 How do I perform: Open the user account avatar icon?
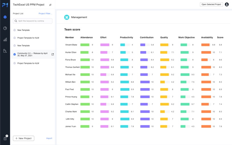(227, 5)
